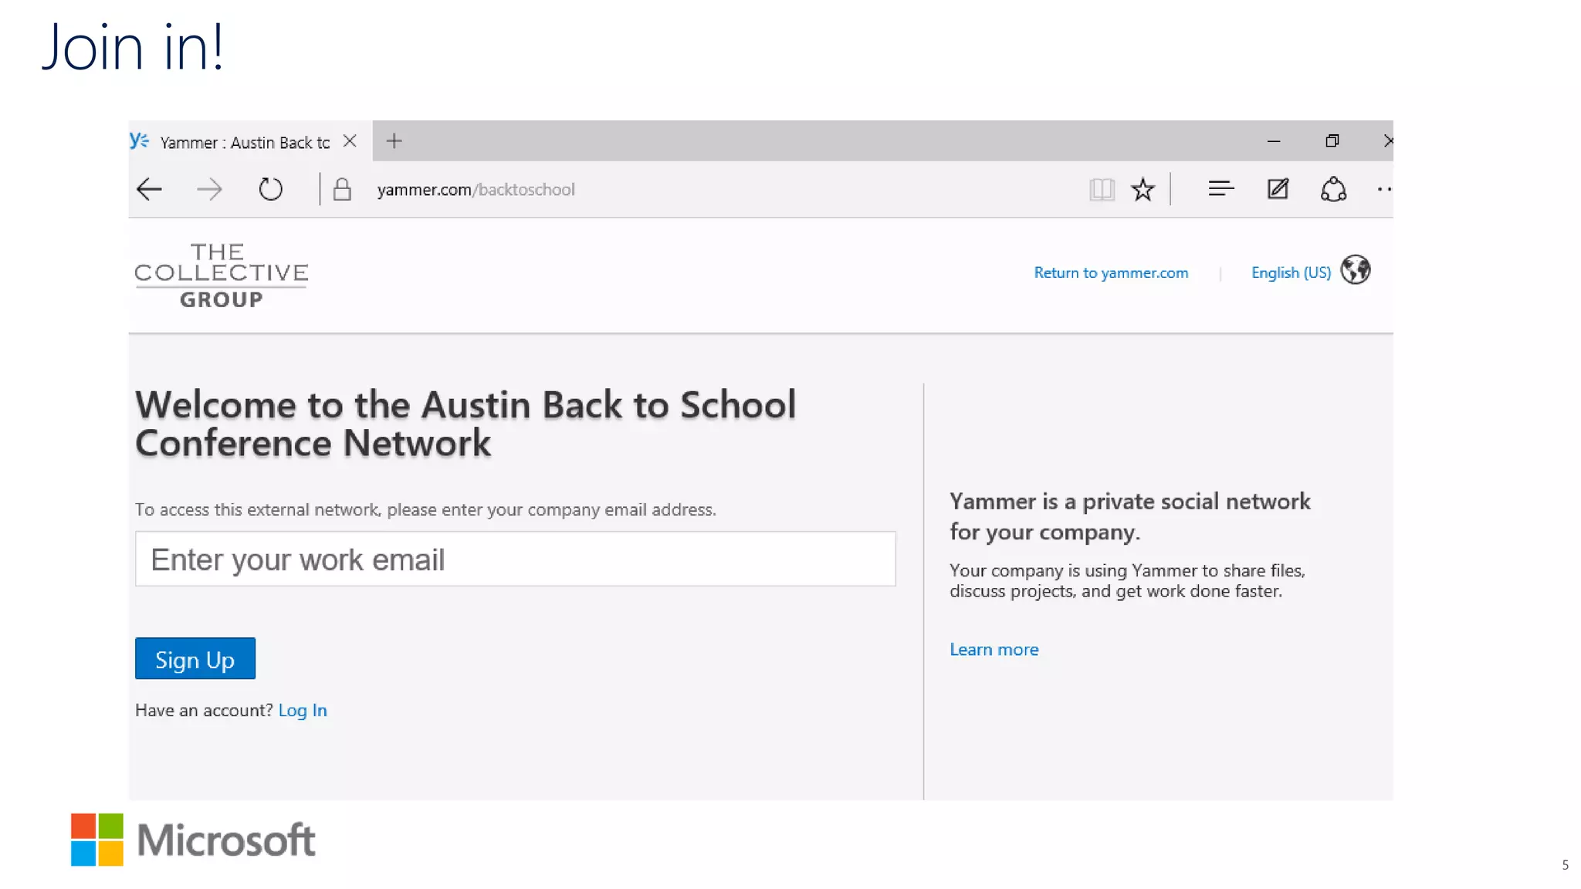Open the More actions ellipsis menu
This screenshot has width=1581, height=889.
point(1383,189)
